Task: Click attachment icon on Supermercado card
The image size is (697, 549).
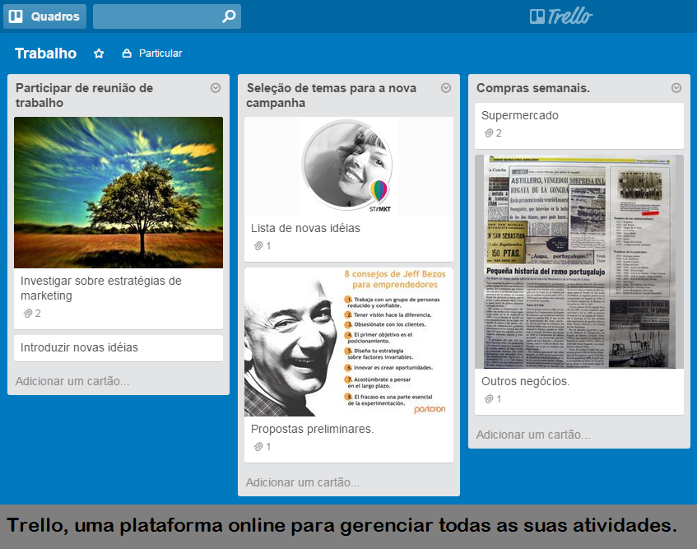Action: [488, 133]
